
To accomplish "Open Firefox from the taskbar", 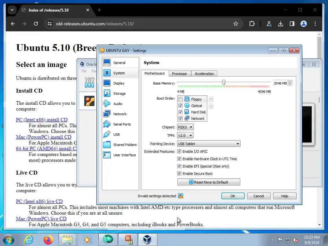I will [48, 240].
